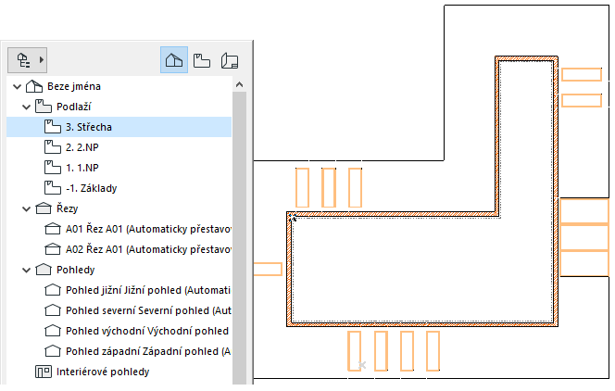Click the -1. Základy story icon
615x391 pixels.
point(53,188)
